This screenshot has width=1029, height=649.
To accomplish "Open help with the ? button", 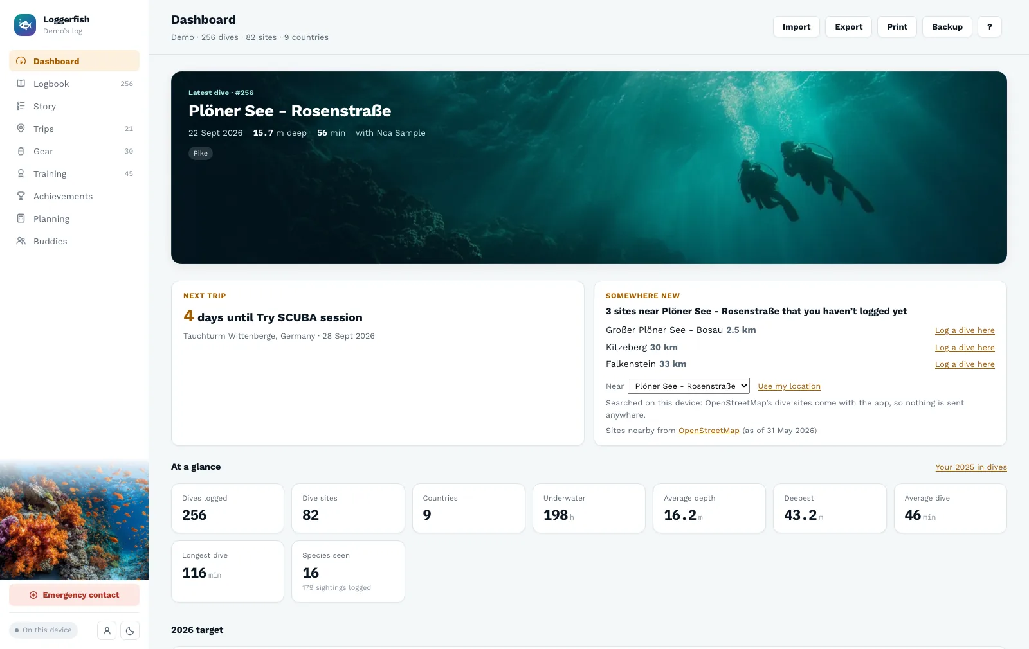I will coord(989,26).
